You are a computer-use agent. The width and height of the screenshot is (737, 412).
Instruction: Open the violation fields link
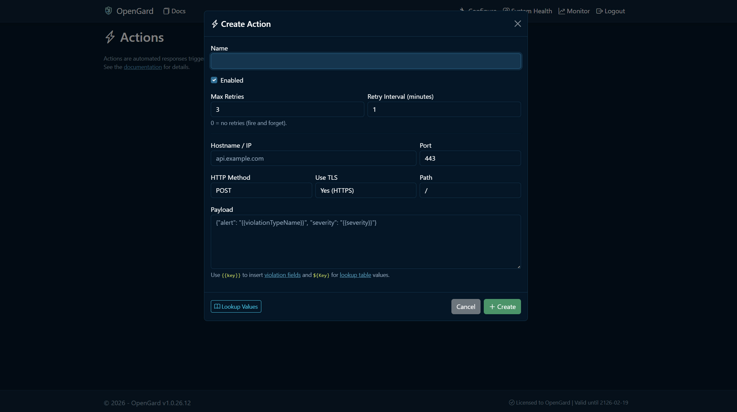282,275
